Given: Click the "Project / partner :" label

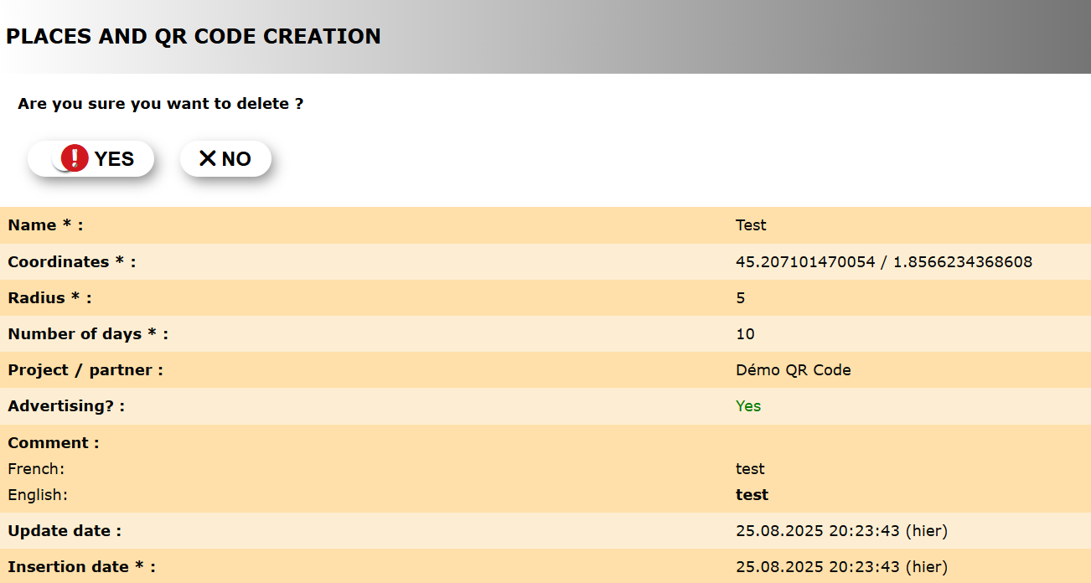Looking at the screenshot, I should (85, 370).
